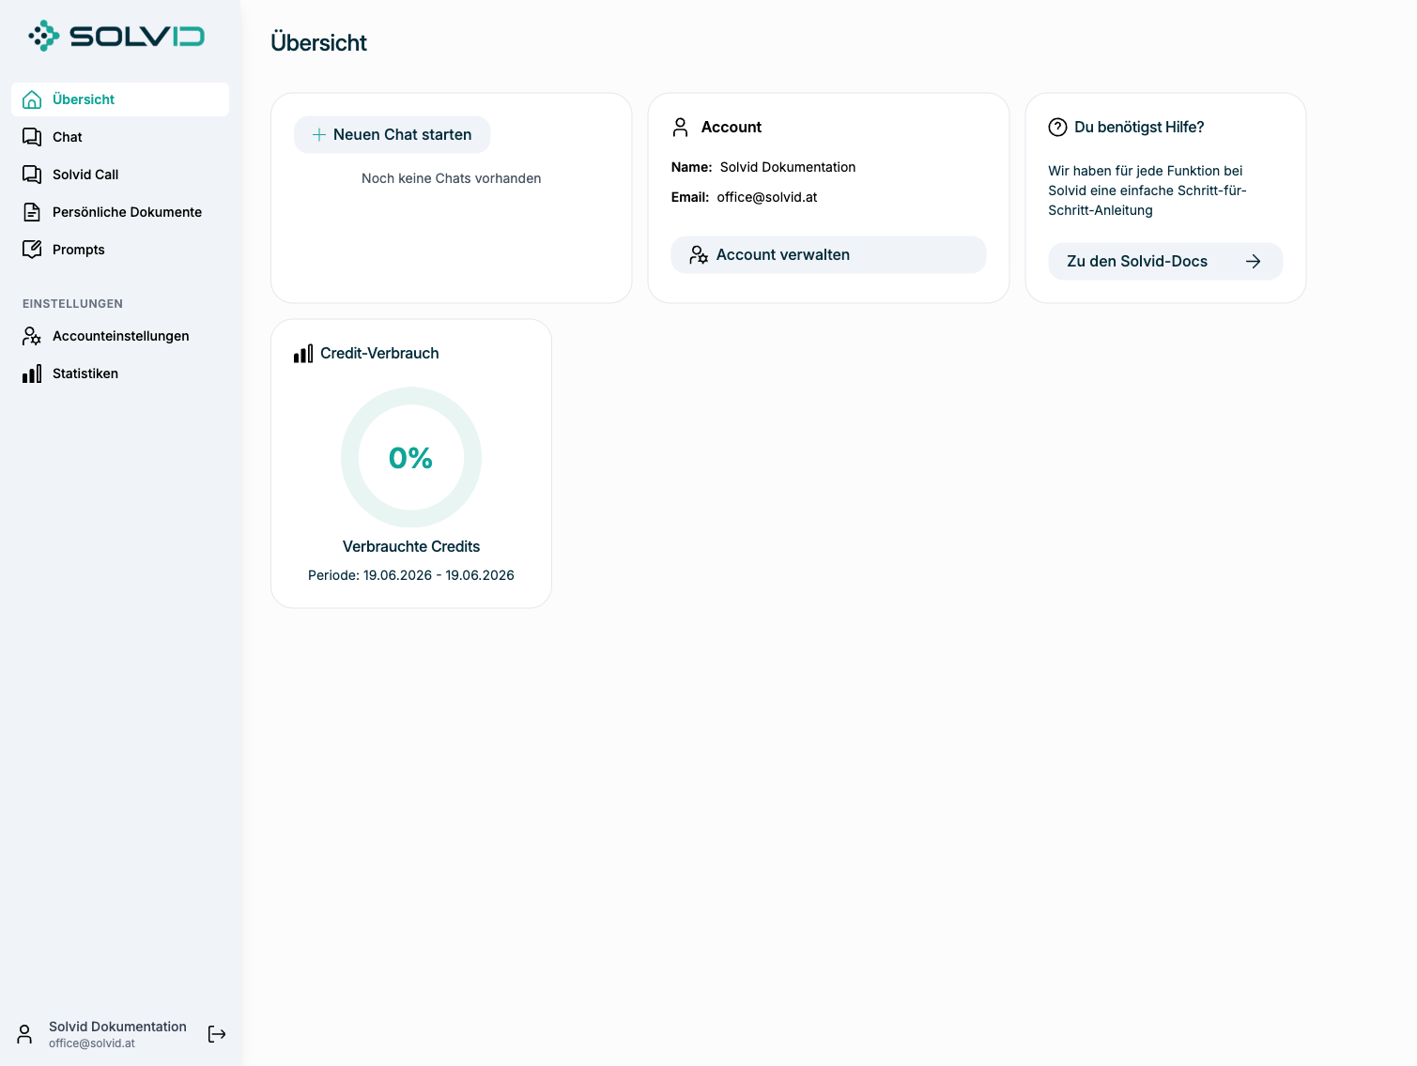Open Persönliche Dokumente

tap(120, 212)
